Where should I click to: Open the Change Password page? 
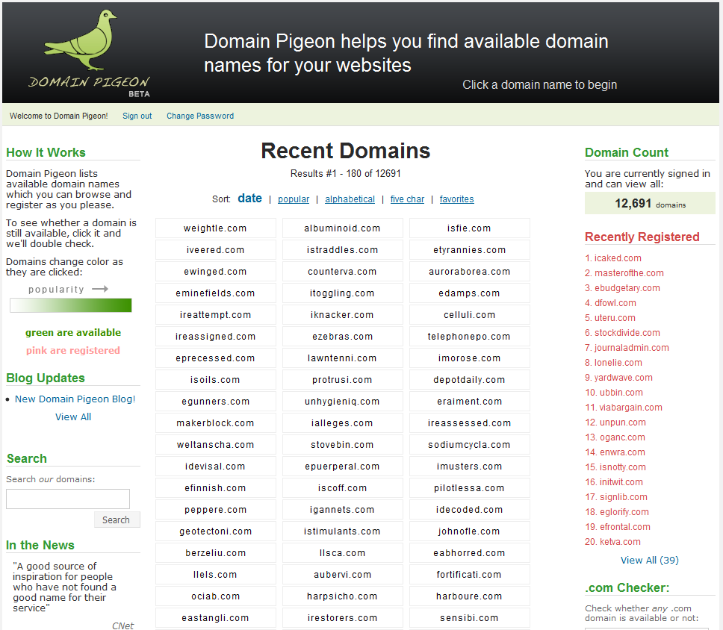[x=200, y=116]
